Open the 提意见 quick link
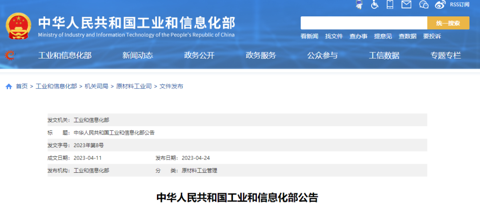The image size is (480, 206). click(383, 36)
